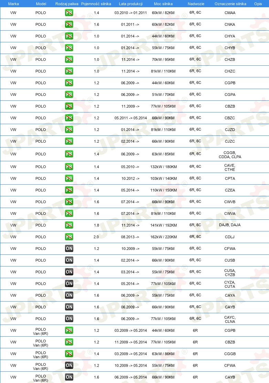Select the Rodzaj paliwa column header
The image size is (269, 383).
pyautogui.click(x=67, y=4)
